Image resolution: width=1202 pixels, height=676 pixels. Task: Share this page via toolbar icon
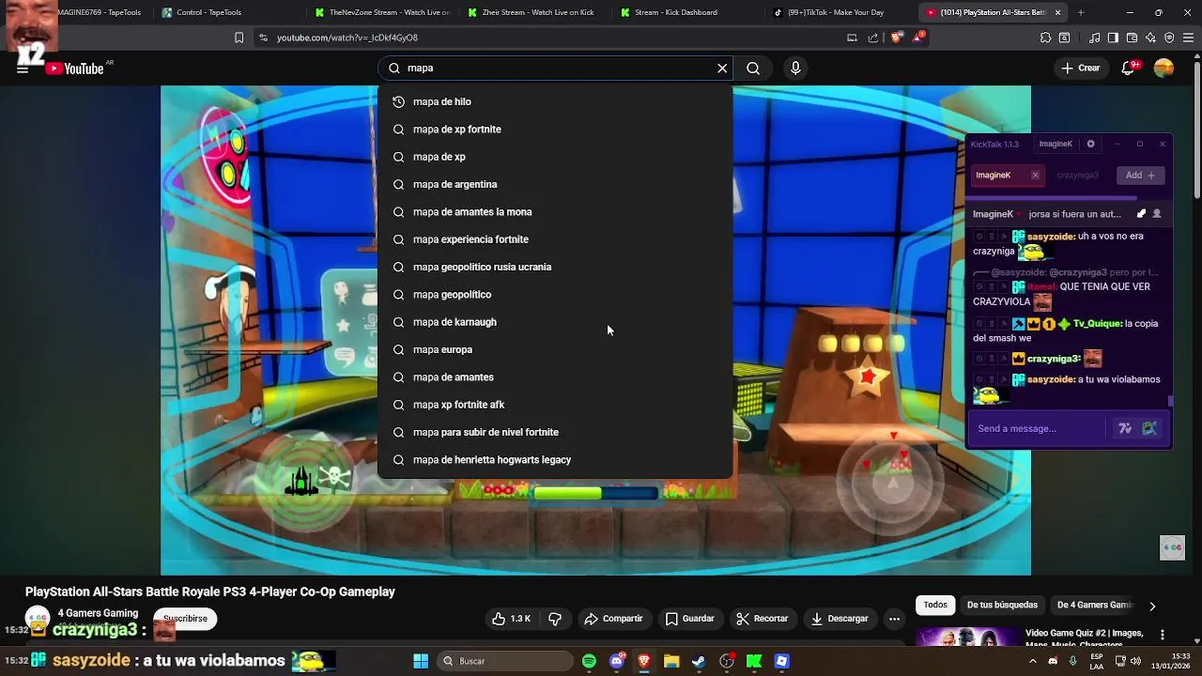click(x=873, y=38)
